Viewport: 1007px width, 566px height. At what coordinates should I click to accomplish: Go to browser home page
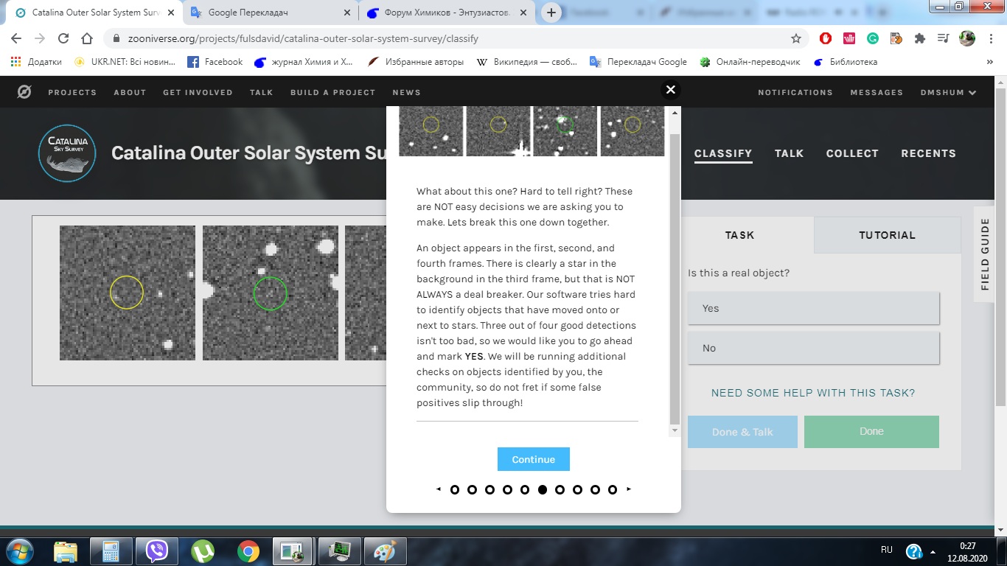tap(87, 38)
